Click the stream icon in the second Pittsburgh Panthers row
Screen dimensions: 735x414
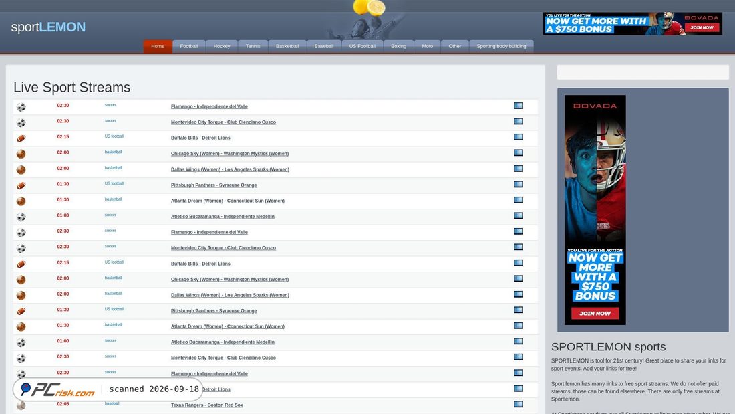coord(518,310)
